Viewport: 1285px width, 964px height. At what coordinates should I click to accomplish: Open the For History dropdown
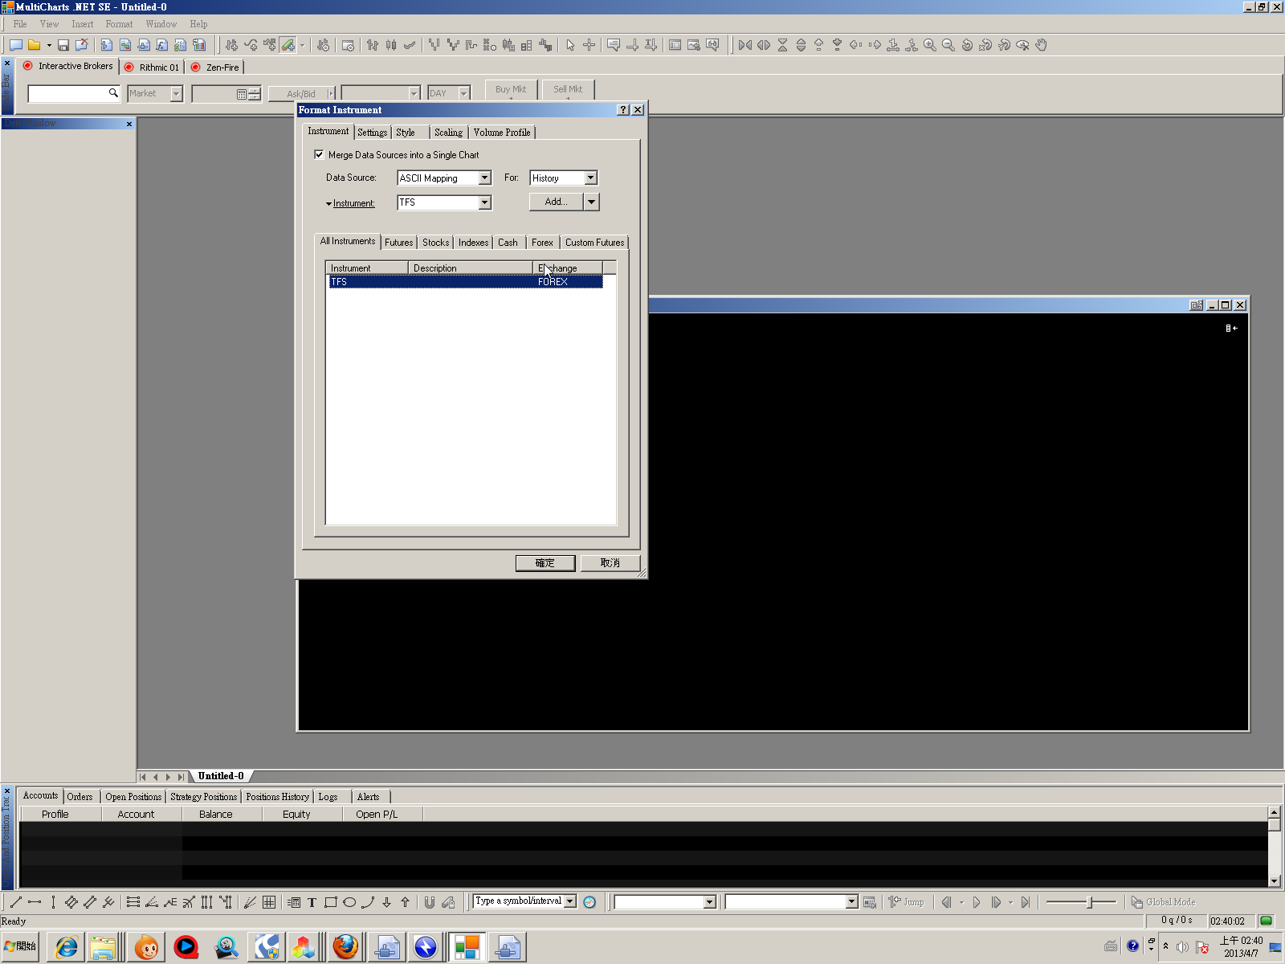pyautogui.click(x=590, y=178)
